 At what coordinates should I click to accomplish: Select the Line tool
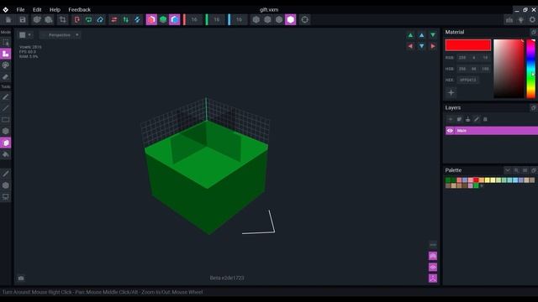click(x=6, y=108)
